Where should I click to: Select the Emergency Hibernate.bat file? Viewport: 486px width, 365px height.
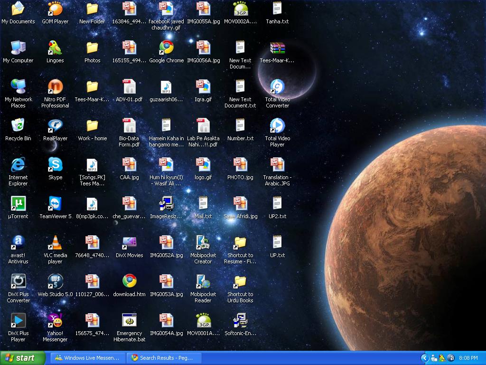[129, 321]
